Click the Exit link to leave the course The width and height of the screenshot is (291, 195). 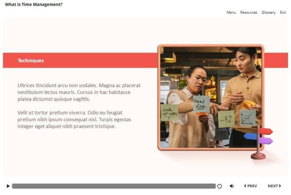(x=283, y=12)
